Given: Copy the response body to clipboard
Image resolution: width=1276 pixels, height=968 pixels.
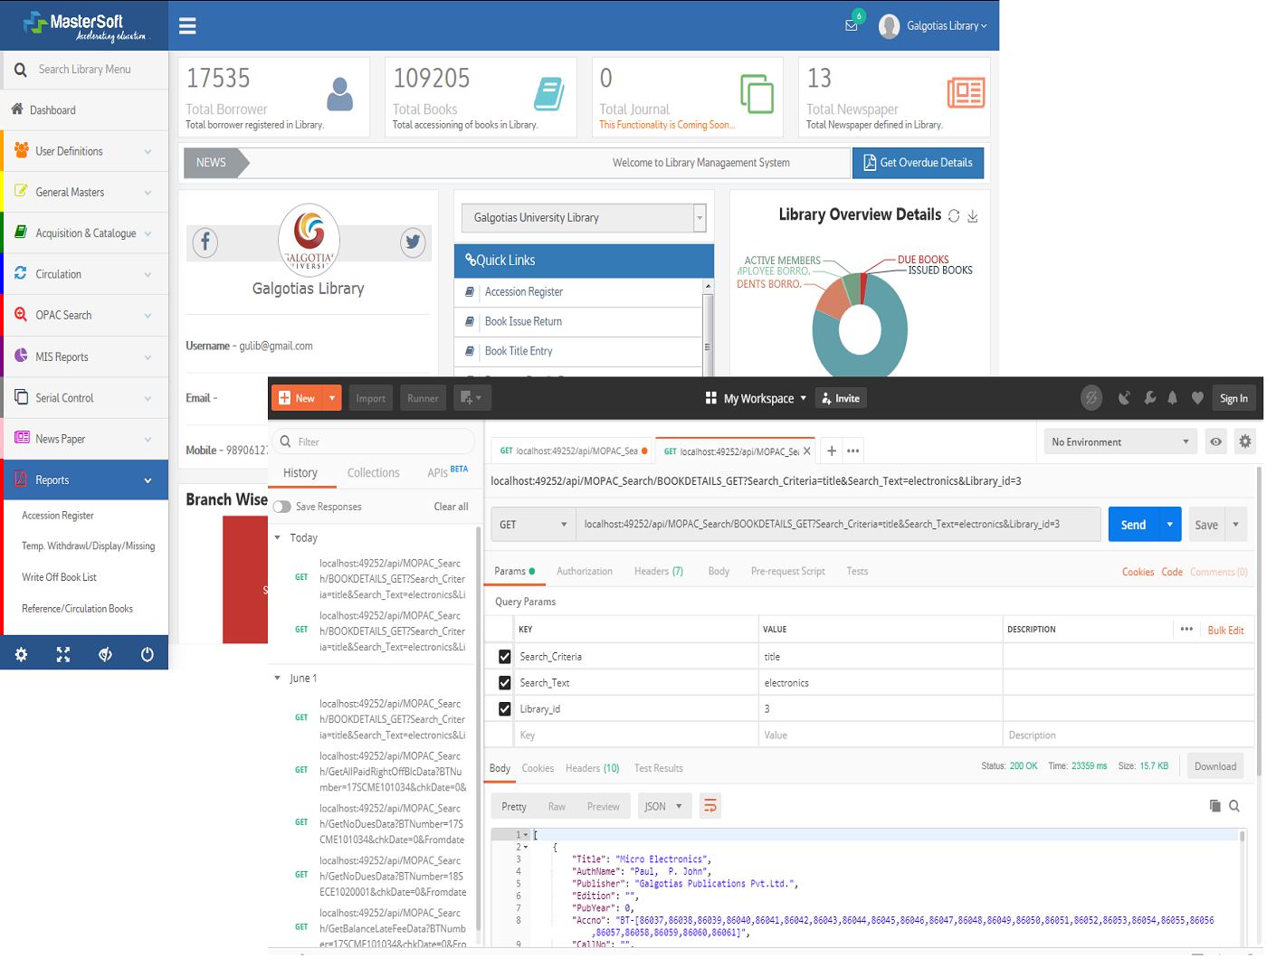Looking at the screenshot, I should point(1215,806).
